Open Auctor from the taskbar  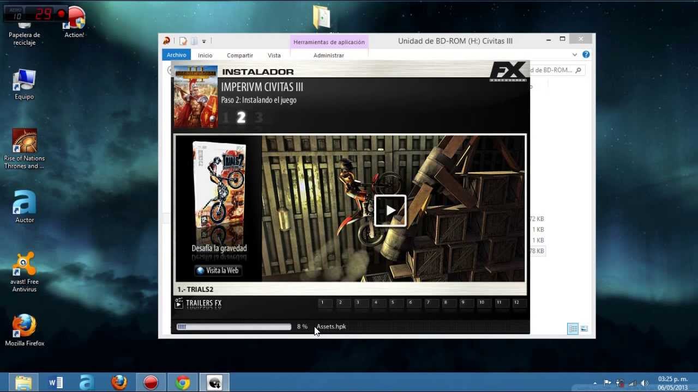coord(87,383)
